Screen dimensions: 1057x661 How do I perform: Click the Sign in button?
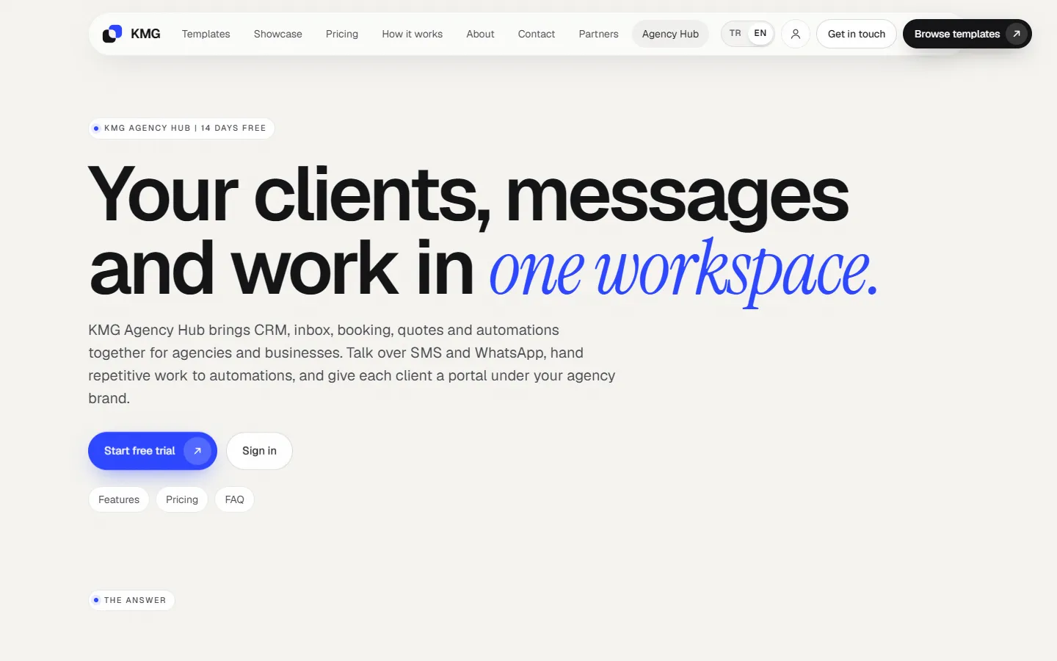pos(259,451)
